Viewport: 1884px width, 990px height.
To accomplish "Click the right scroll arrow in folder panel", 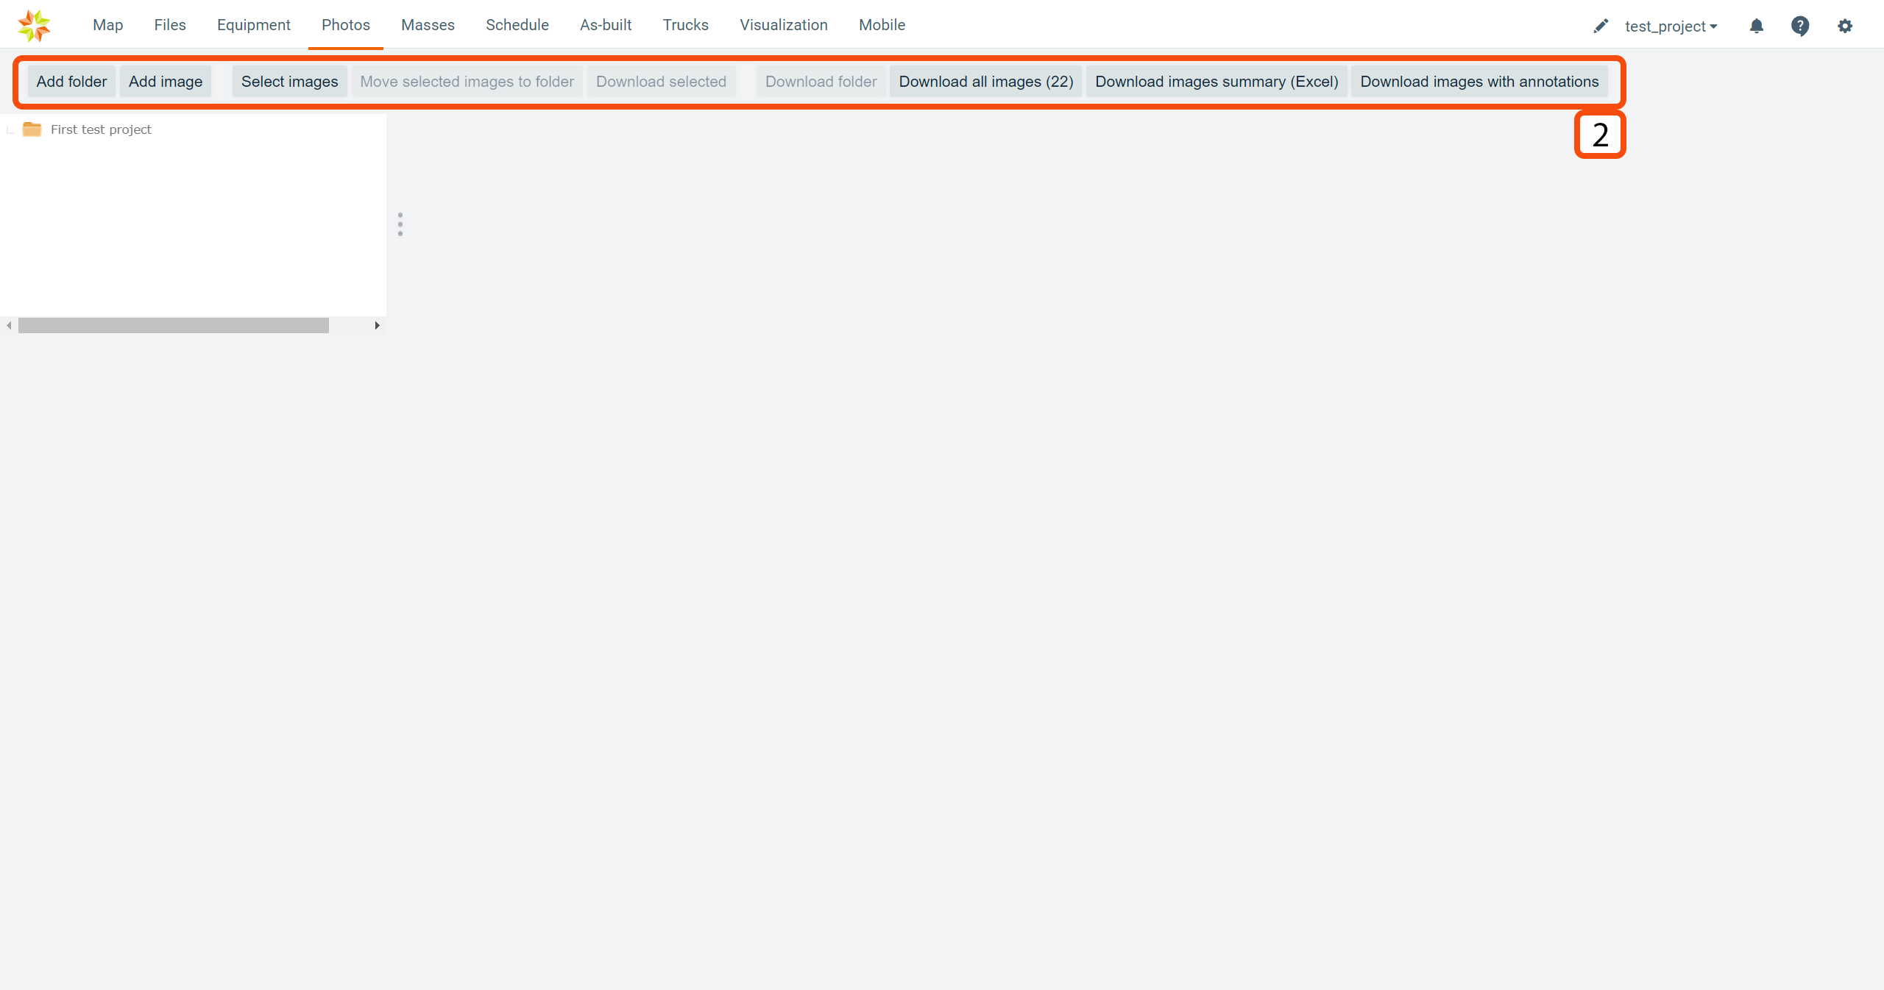I will pos(377,325).
